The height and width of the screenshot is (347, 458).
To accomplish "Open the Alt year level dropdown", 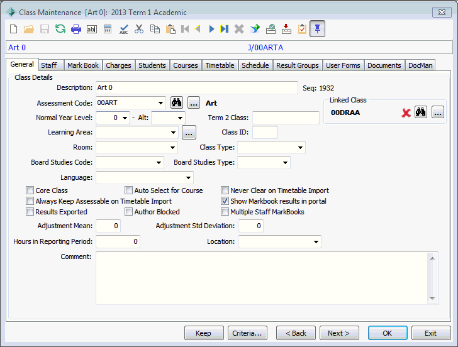I will pyautogui.click(x=180, y=118).
